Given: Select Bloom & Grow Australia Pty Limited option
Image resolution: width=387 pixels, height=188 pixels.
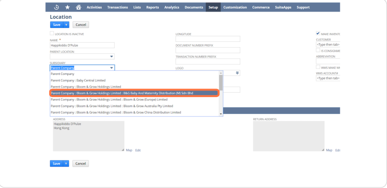Looking at the screenshot, I should coord(134,106).
